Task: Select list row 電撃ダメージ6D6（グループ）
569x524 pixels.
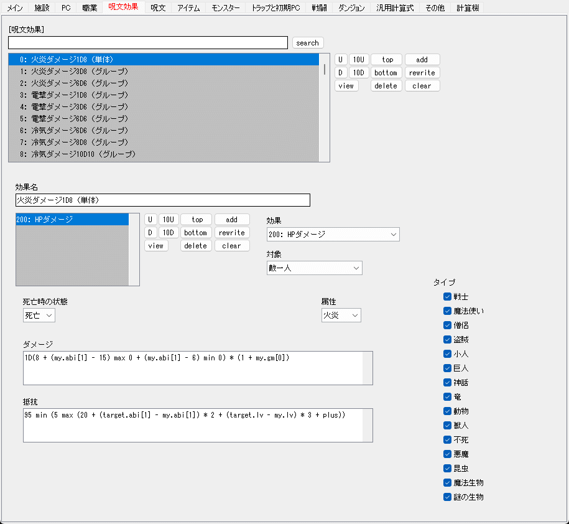Action: [164, 118]
